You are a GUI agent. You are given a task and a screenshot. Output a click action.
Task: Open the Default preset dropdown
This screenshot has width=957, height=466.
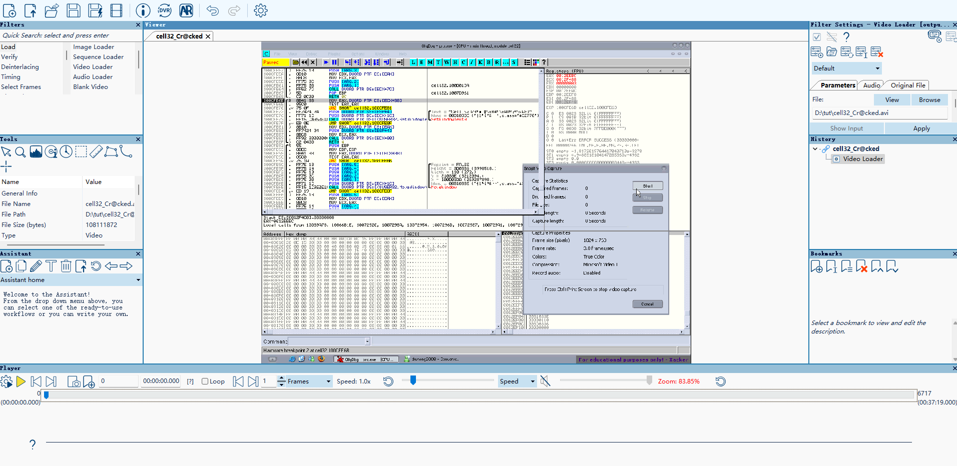point(846,68)
